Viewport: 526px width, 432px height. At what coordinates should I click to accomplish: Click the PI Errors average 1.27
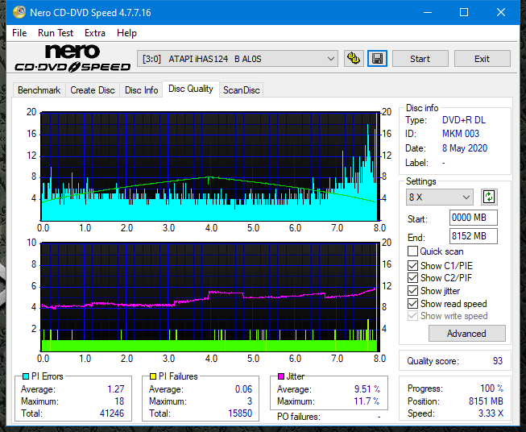click(116, 389)
